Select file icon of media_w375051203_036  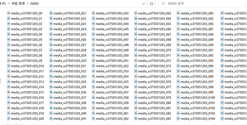pyautogui.click(x=51, y=92)
